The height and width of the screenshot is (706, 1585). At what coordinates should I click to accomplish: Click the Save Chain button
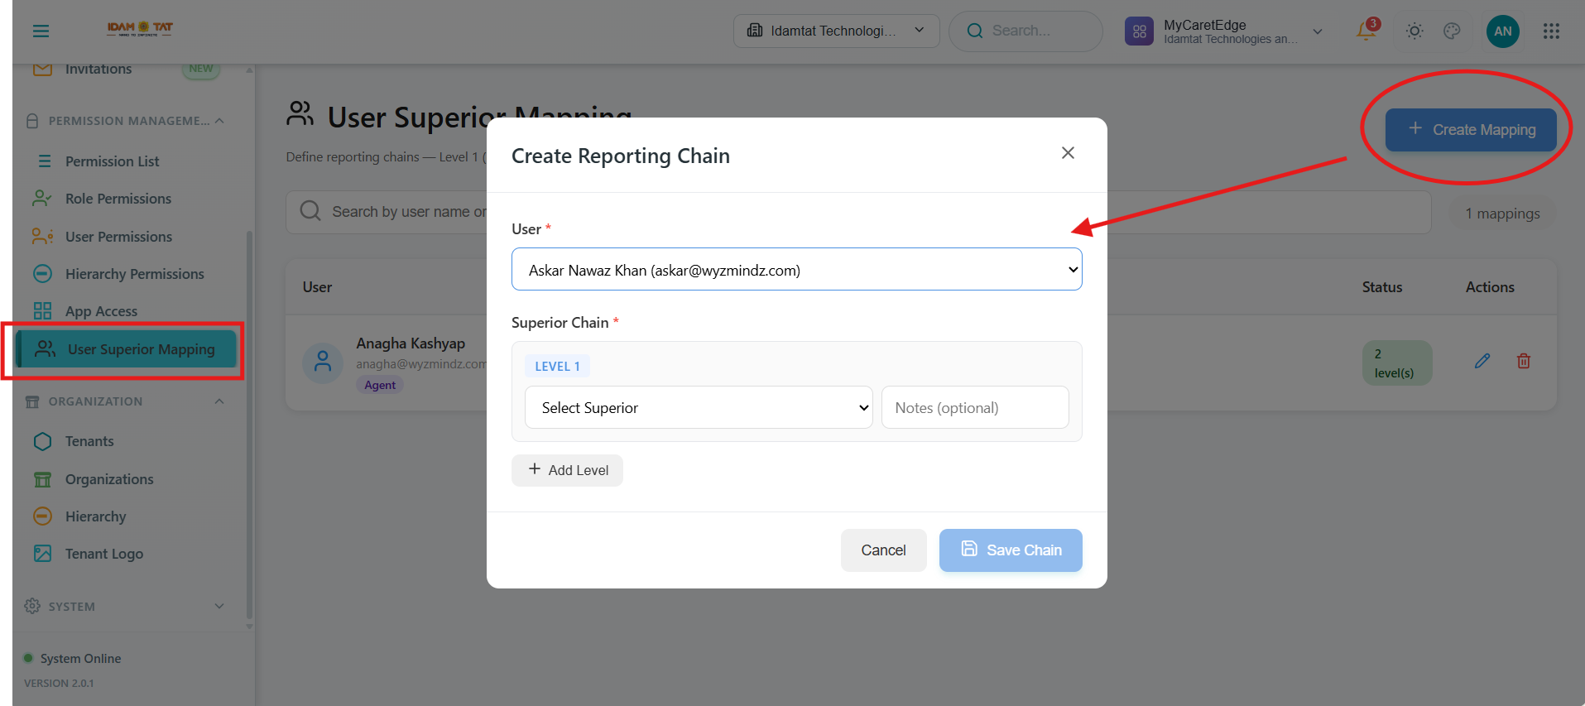[x=1011, y=550]
